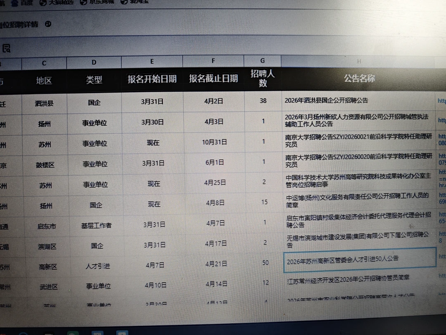
Task: Select the headcount cell showing 12
Action: [x=266, y=283]
